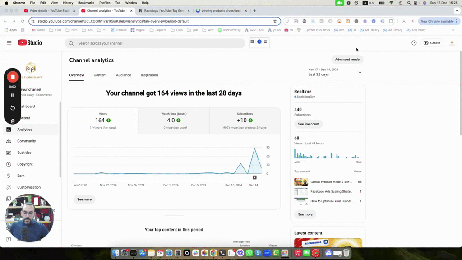
Task: Open the Ads bookmark folder
Action: 87,30
